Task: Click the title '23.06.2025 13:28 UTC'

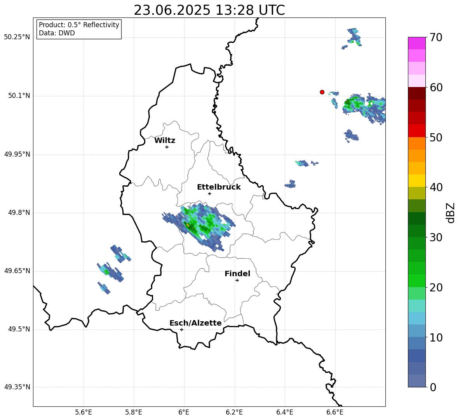Action: click(x=209, y=10)
